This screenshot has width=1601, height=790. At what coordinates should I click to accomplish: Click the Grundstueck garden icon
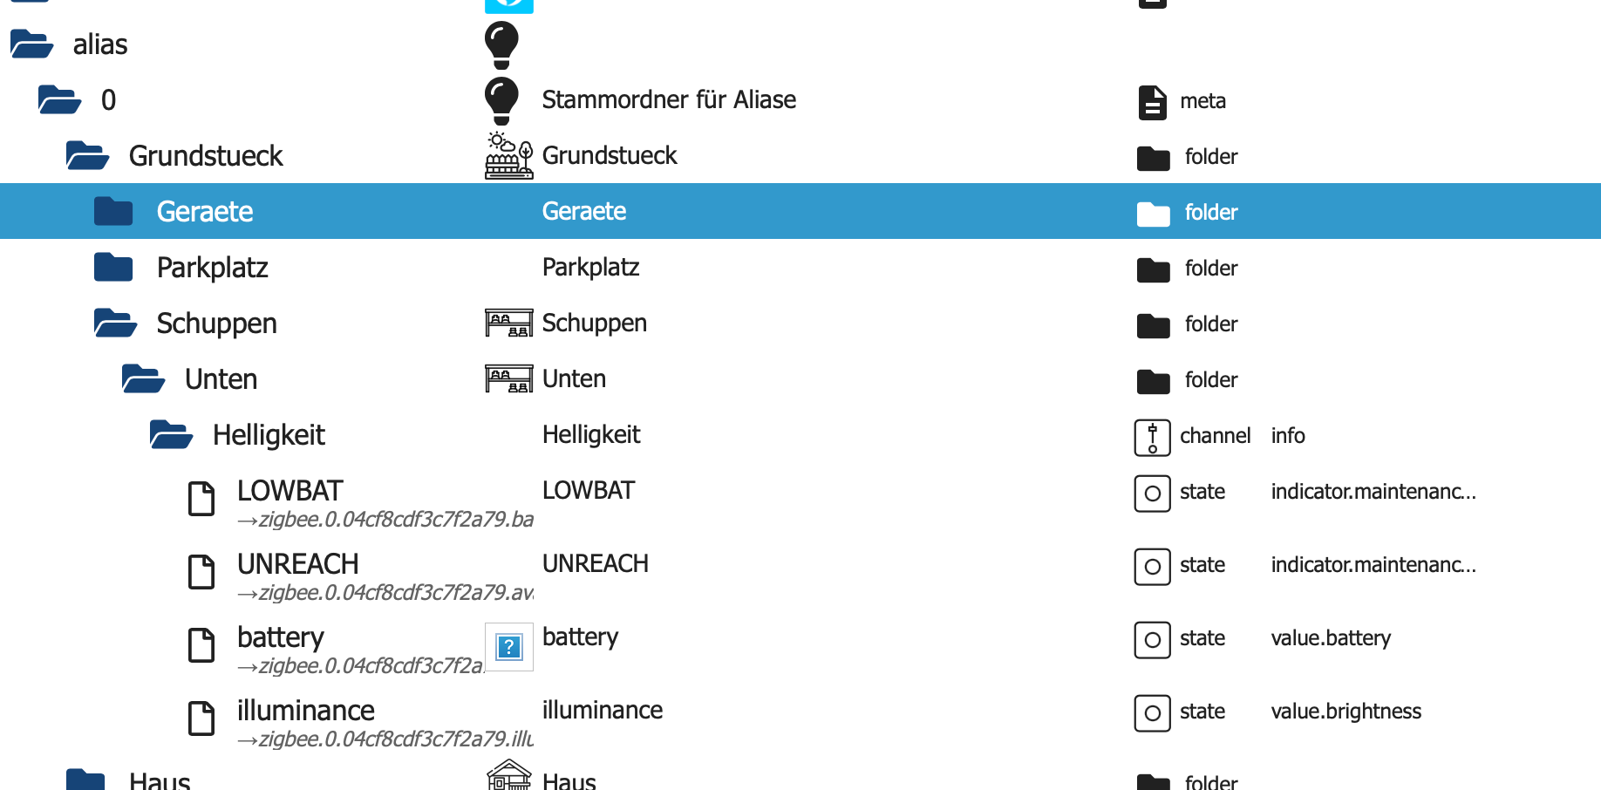coord(508,156)
